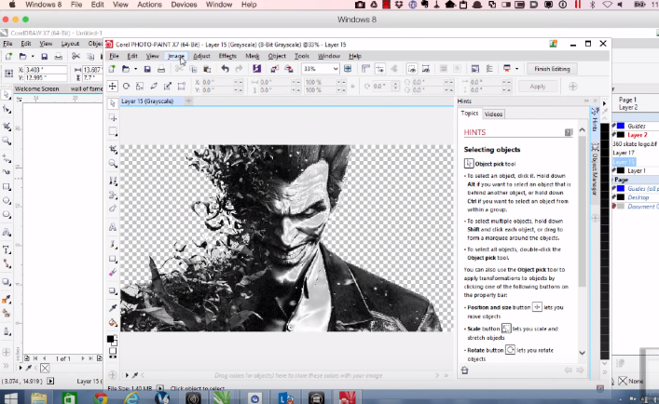Collapse the Hints docker with double arrows
Image resolution: width=659 pixels, height=404 pixels.
(586, 101)
